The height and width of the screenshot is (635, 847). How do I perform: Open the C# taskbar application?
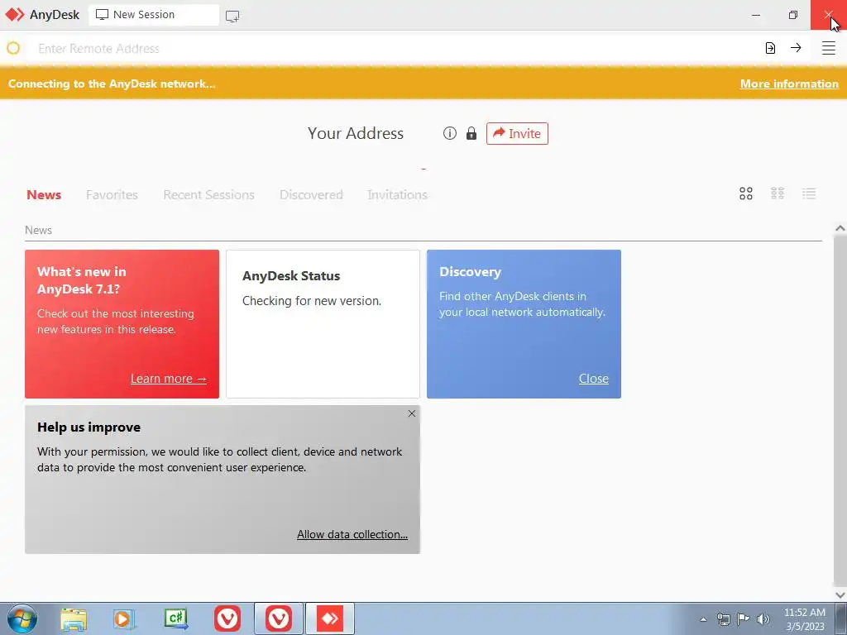[176, 618]
